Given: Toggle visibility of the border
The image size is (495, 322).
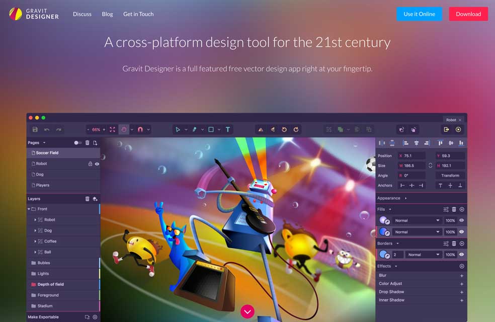Looking at the screenshot, I should 461,255.
